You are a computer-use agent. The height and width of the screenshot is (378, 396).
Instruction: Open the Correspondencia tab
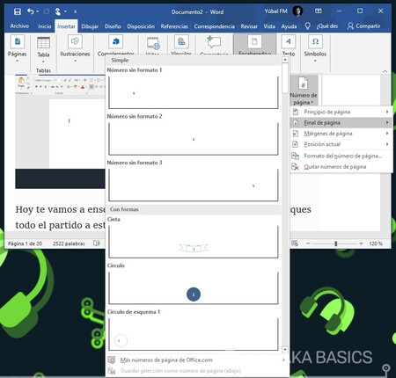pyautogui.click(x=214, y=26)
